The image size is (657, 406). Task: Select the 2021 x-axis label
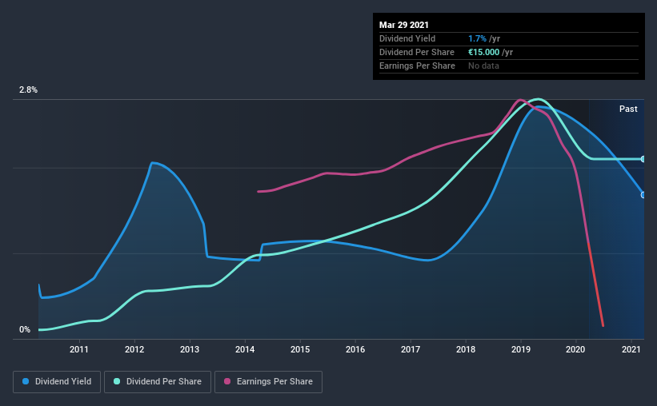point(631,349)
